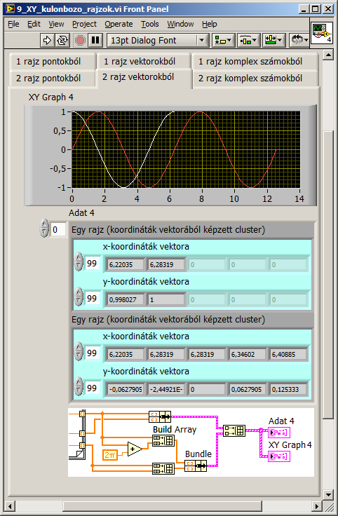Image resolution: width=338 pixels, height=516 pixels.
Task: Open the Align Objects tool
Action: 223,40
